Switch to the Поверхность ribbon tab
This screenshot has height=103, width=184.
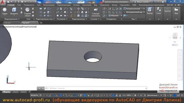pyautogui.click(x=29, y=5)
